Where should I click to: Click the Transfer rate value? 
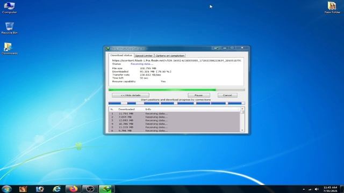[x=150, y=75]
